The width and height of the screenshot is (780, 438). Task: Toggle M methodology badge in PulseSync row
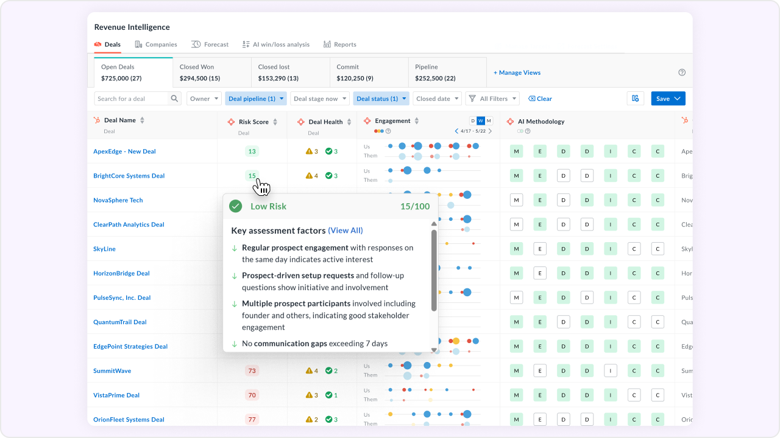(516, 297)
